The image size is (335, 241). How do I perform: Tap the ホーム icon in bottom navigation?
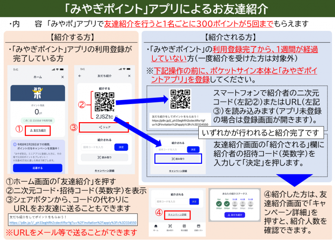pos(155,226)
